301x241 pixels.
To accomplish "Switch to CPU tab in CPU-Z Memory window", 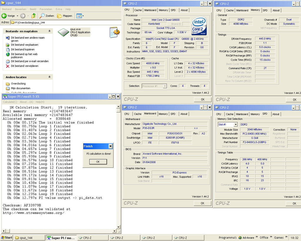I will (219, 10).
